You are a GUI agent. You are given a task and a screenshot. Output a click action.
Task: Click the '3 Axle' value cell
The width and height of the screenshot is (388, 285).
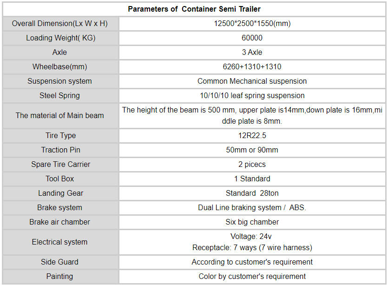tap(252, 52)
